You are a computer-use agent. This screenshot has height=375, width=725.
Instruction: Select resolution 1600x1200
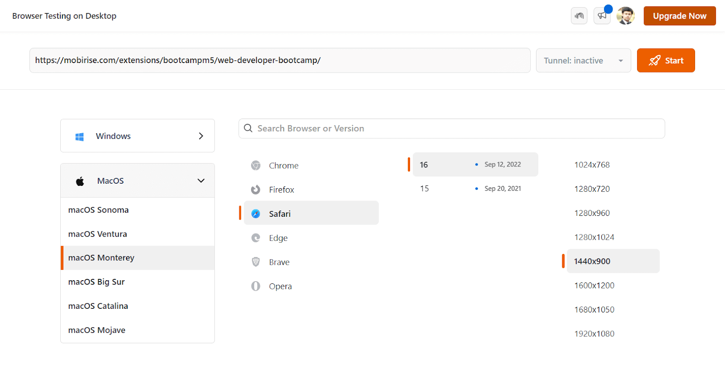[x=594, y=285]
